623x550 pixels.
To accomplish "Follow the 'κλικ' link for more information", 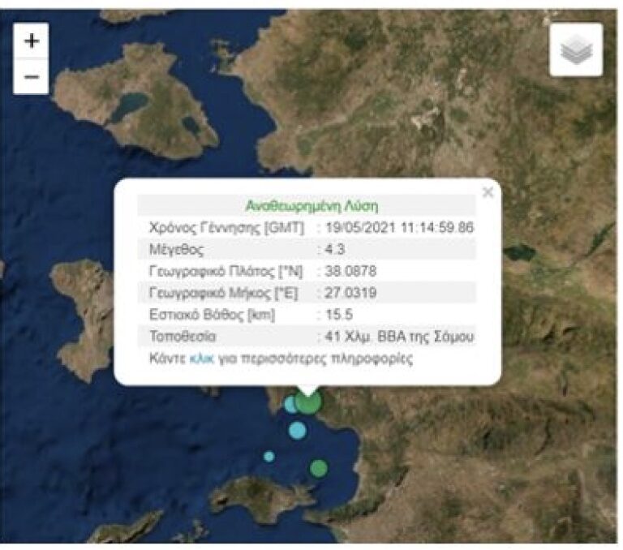I will tap(201, 359).
